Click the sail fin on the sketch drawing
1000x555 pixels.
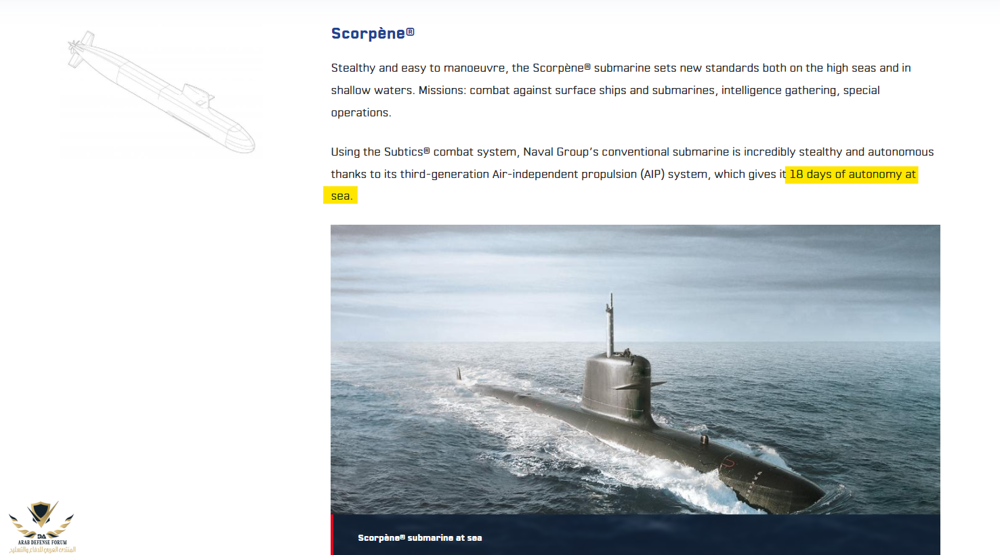(197, 93)
